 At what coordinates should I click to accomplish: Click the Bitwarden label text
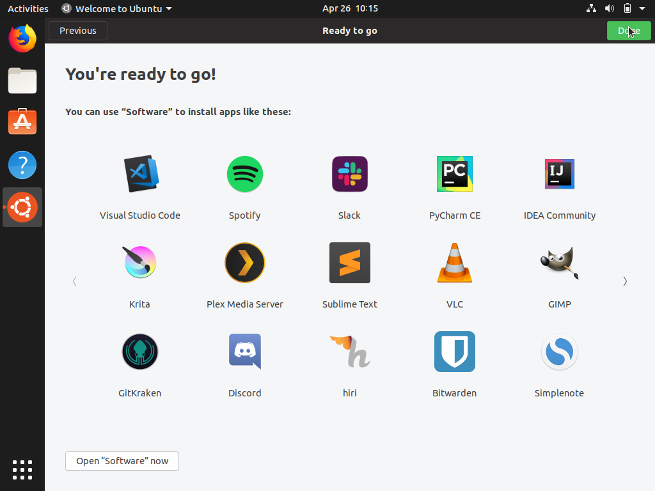click(455, 393)
